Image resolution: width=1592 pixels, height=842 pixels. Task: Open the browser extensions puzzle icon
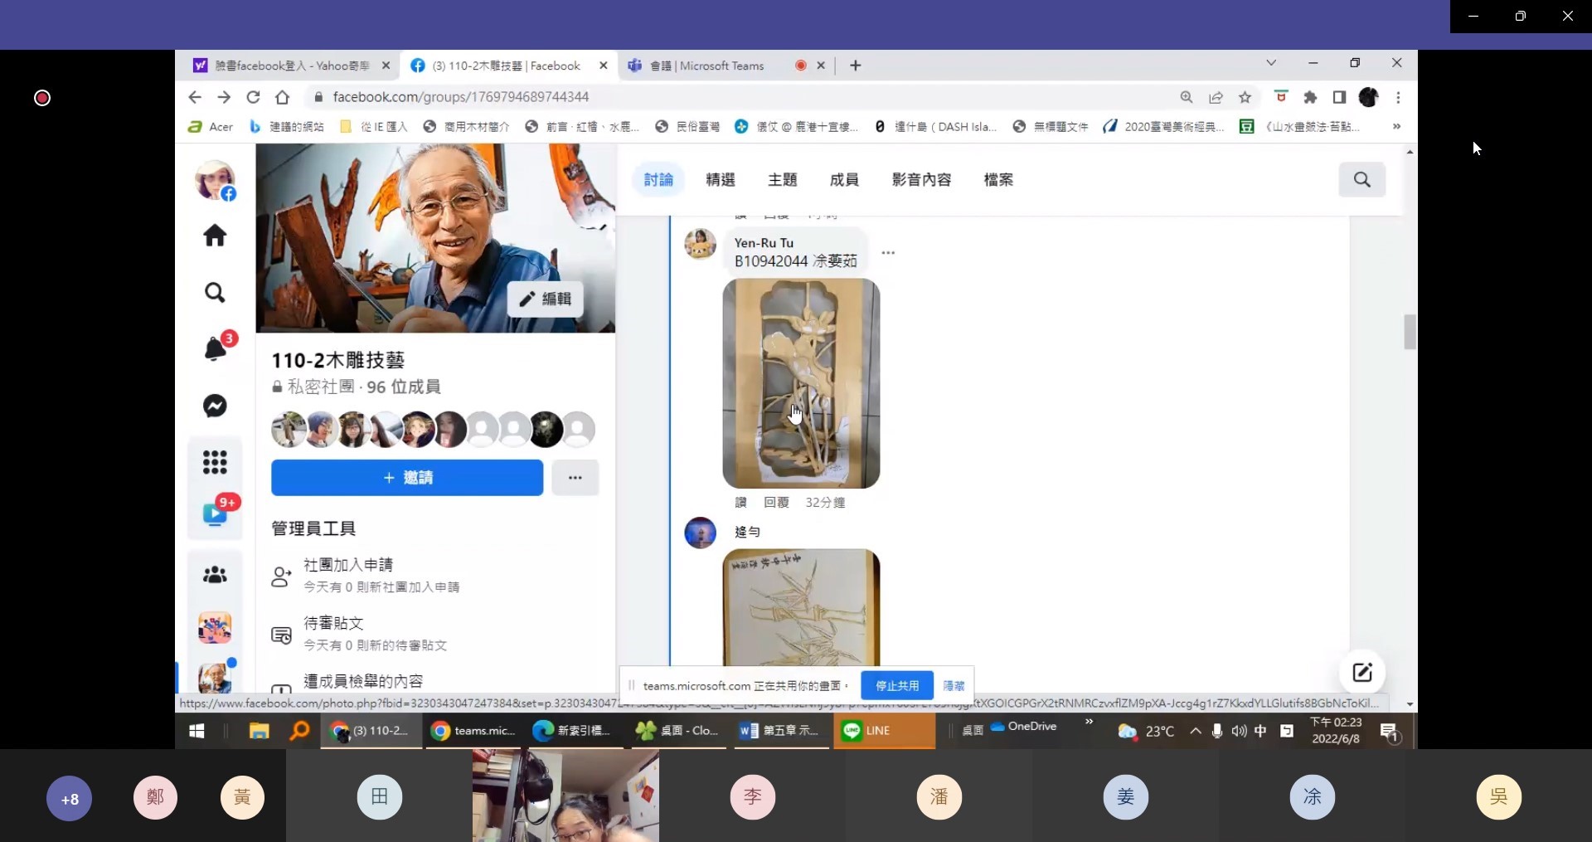click(1310, 98)
